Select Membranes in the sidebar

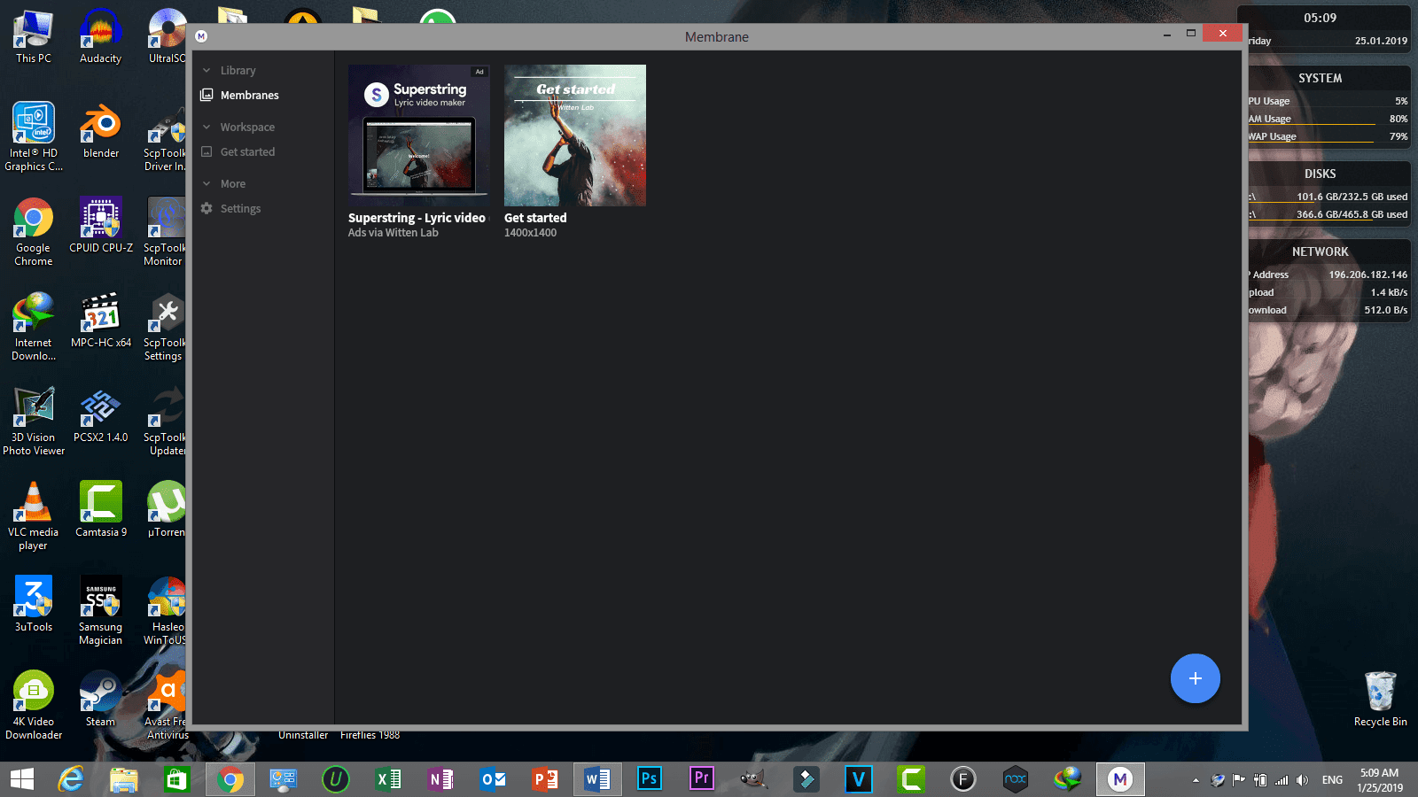tap(250, 95)
